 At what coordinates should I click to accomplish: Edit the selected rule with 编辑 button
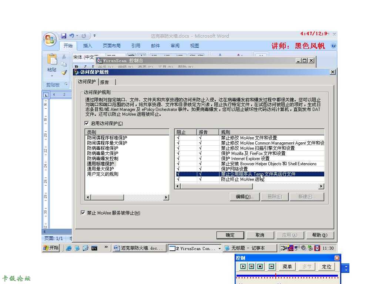pos(245,197)
